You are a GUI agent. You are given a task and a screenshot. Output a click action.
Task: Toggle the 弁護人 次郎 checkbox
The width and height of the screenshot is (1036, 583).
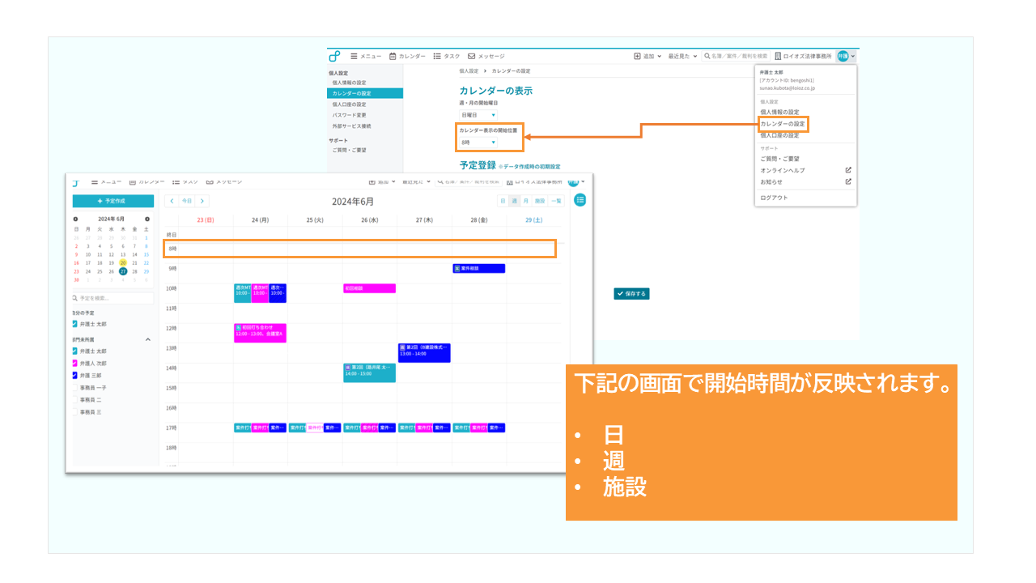point(75,364)
